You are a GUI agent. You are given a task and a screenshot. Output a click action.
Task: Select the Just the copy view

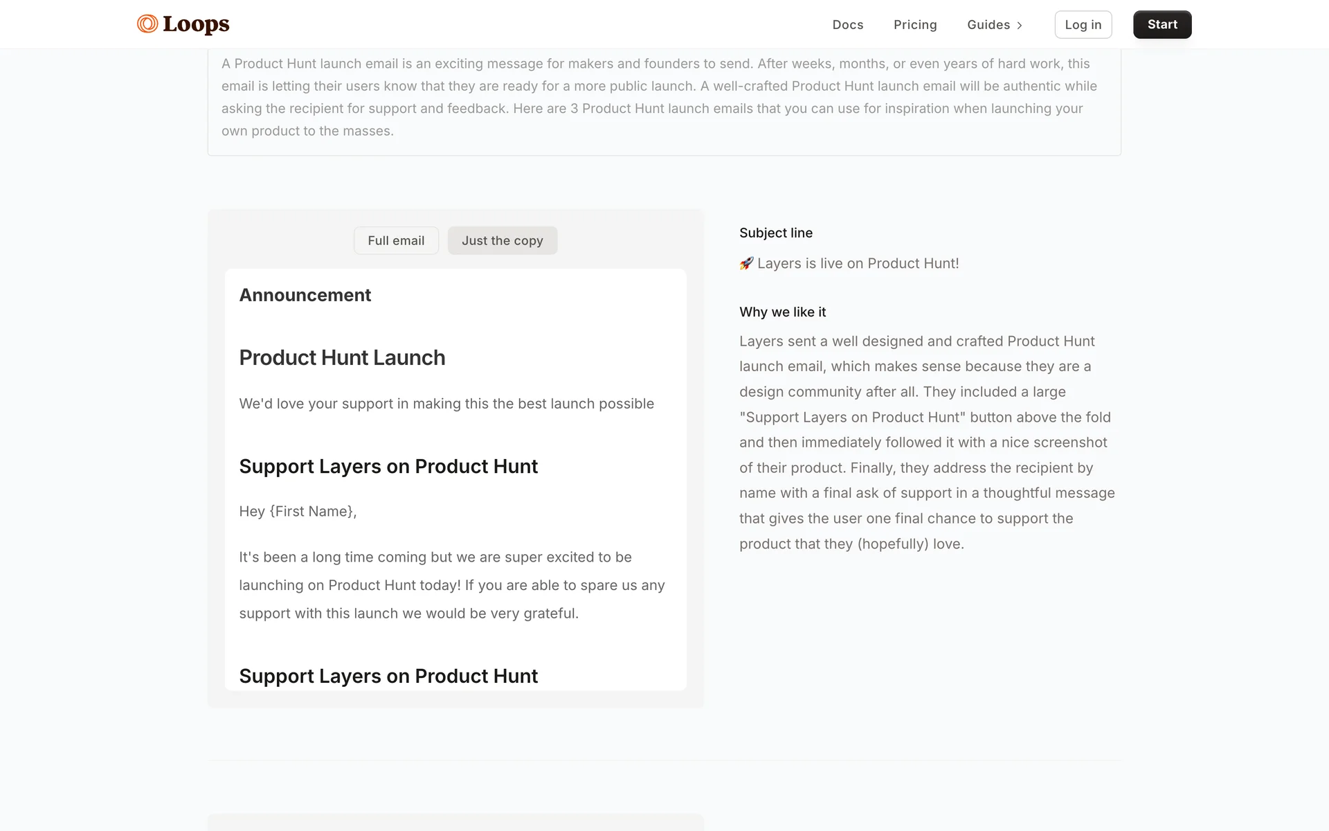point(502,240)
